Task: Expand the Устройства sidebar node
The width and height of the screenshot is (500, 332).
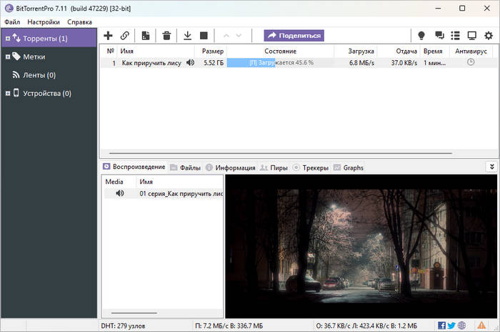Action: [x=7, y=93]
